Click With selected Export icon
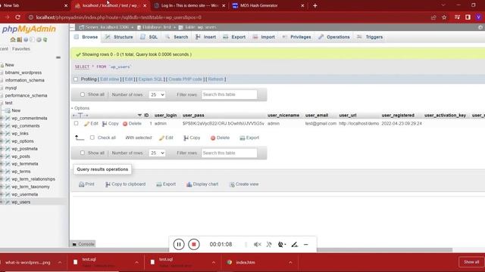The height and width of the screenshot is (272, 485). pos(242,138)
